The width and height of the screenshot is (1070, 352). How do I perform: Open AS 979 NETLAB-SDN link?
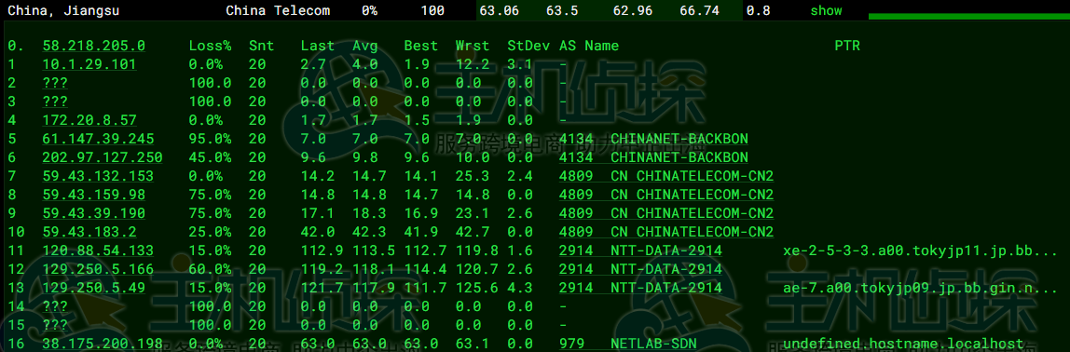tap(627, 343)
